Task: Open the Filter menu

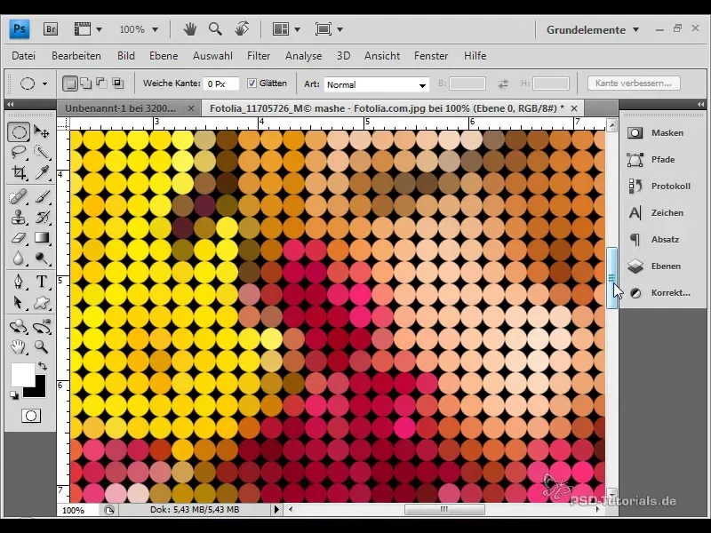Action: click(259, 56)
